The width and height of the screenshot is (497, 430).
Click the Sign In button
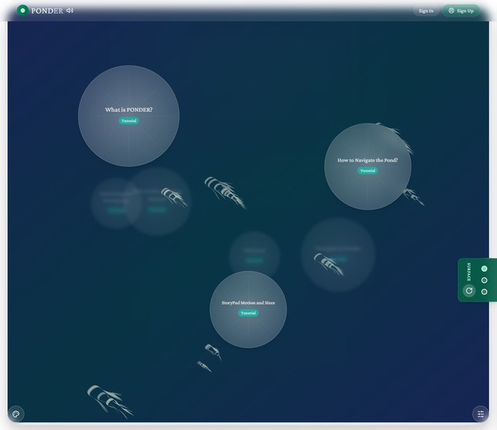point(426,11)
